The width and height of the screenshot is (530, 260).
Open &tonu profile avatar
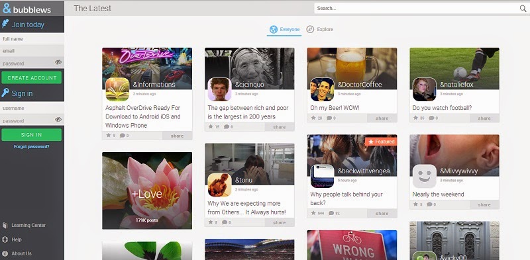tap(220, 185)
